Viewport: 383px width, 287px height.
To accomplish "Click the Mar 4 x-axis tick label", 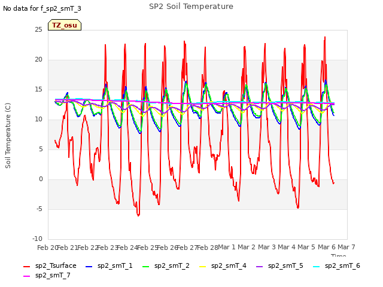I will pos(287,247).
